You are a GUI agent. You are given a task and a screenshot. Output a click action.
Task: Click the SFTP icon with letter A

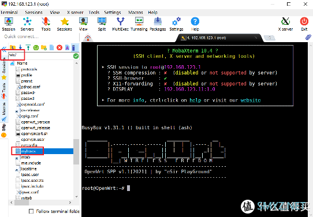67,47
